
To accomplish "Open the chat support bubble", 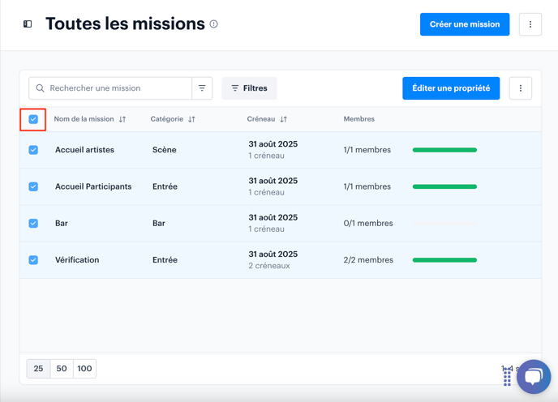I will 534,376.
